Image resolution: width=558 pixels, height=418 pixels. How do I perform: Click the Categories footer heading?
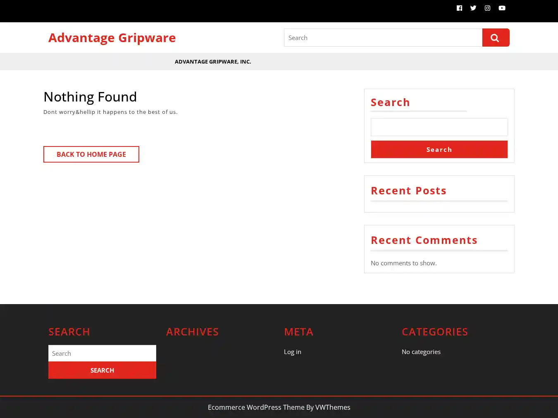[x=434, y=332]
